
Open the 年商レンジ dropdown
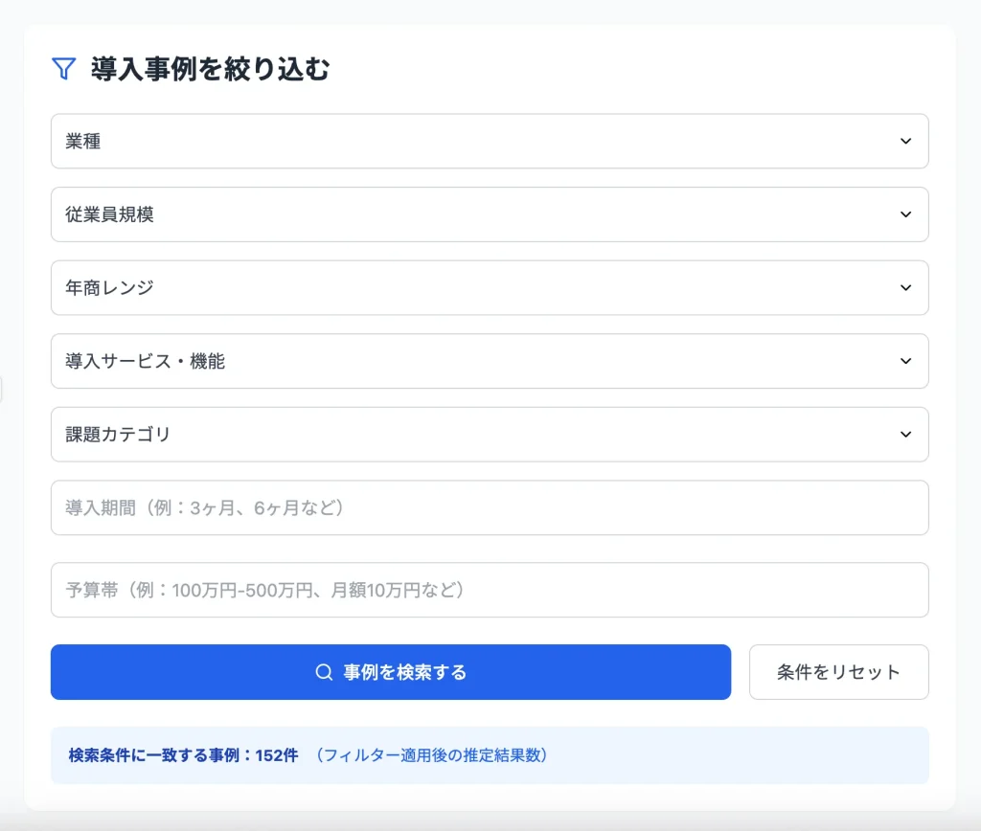(x=490, y=287)
